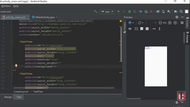Click the vertical expand arrows icon
This screenshot has width=190, height=107.
159,29
